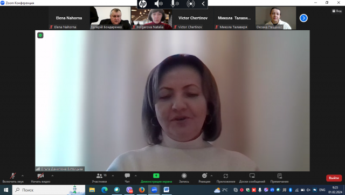
Task: Show next participants with blue arrow
Action: (303, 18)
